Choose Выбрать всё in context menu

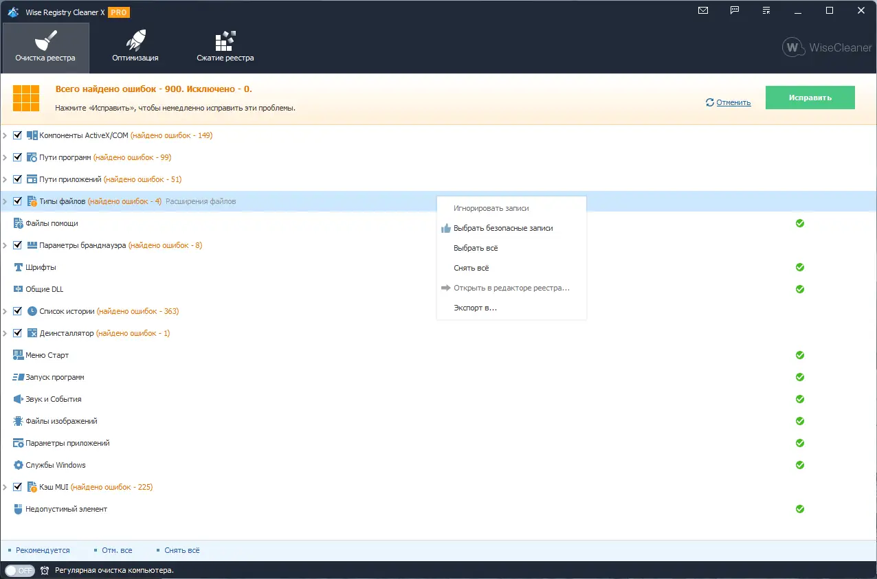pos(511,248)
